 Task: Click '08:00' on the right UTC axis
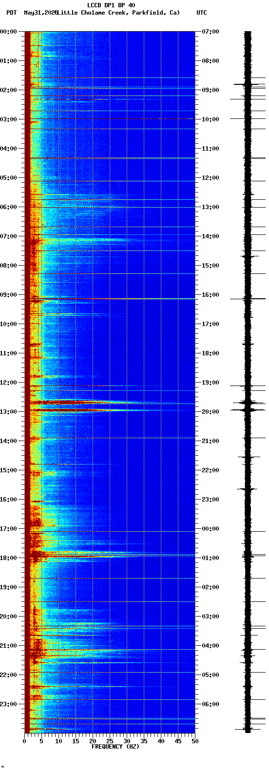(211, 61)
